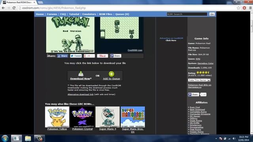Viewport: 253px width, 142px height.
Task: Click the Alternative download link
Action: 80,95
